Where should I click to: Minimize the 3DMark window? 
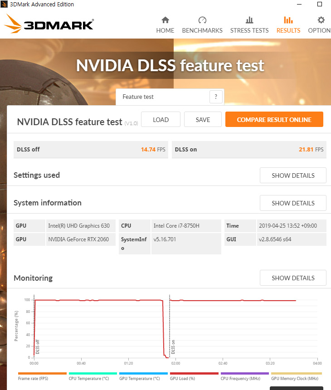299,4
